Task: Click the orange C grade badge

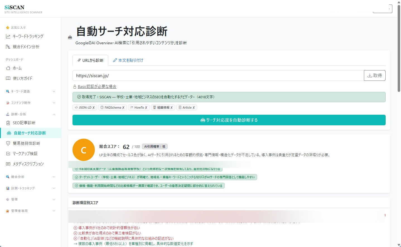Action: 83,150
